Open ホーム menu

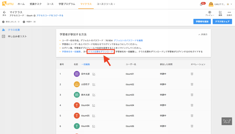(21, 4)
